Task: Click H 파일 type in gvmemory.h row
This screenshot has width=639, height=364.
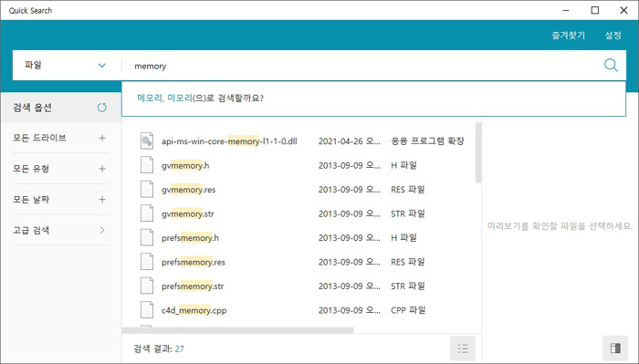Action: 403,165
